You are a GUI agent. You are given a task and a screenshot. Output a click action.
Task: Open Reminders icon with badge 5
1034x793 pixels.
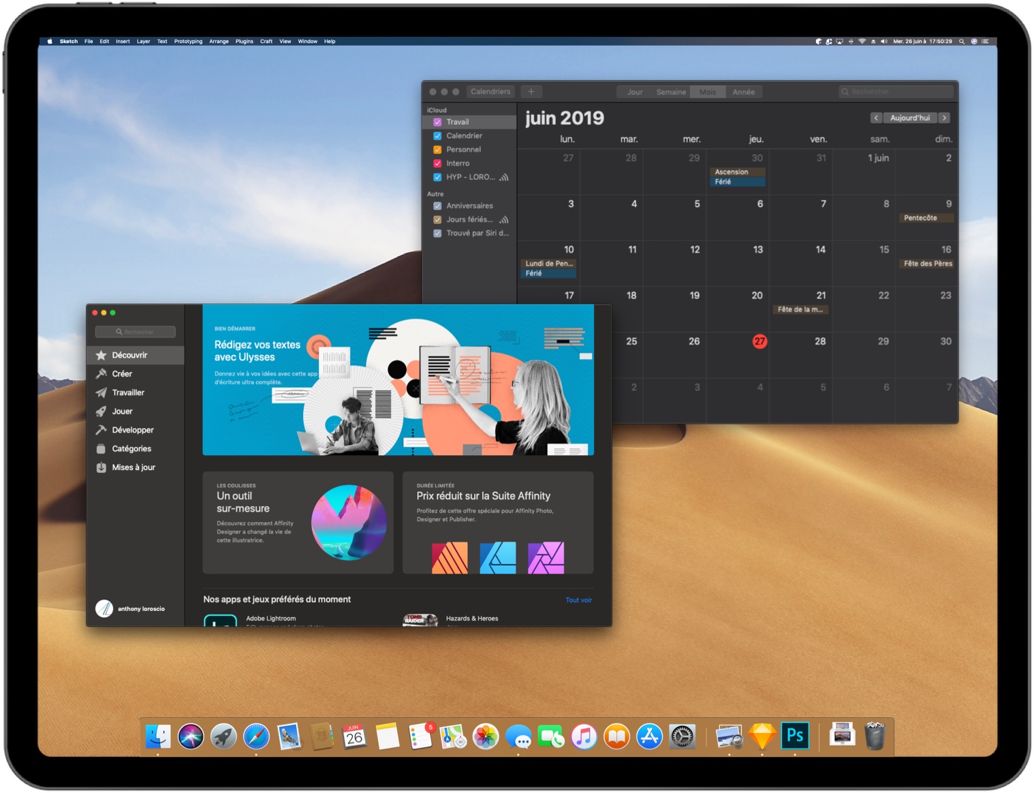420,736
